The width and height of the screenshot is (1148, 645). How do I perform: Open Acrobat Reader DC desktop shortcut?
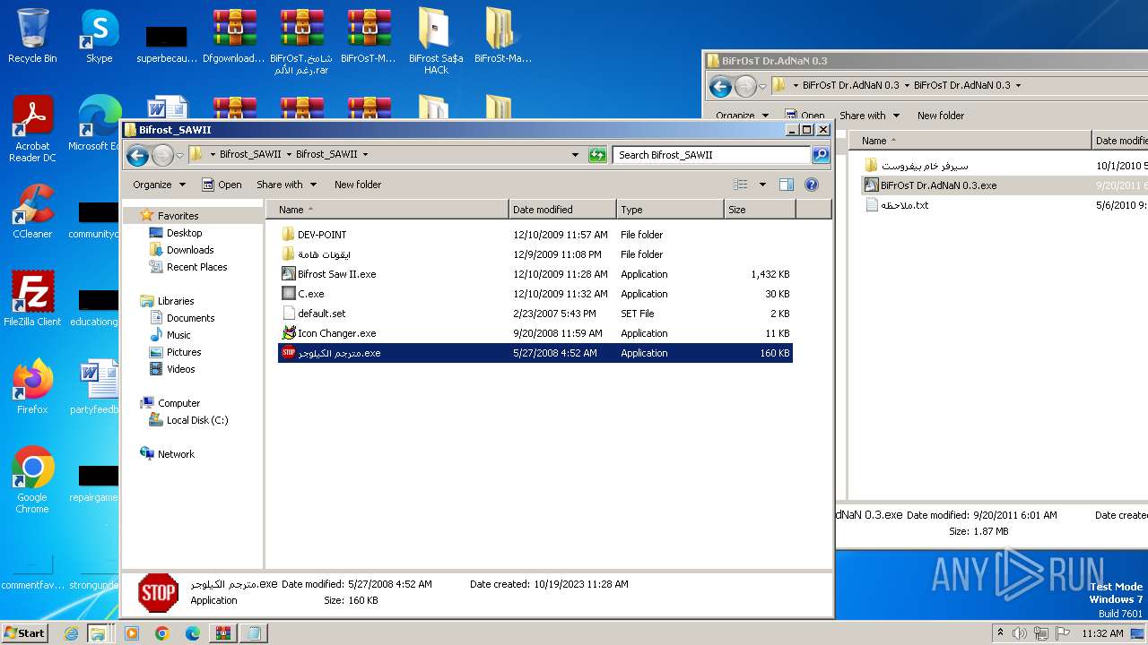[32, 129]
